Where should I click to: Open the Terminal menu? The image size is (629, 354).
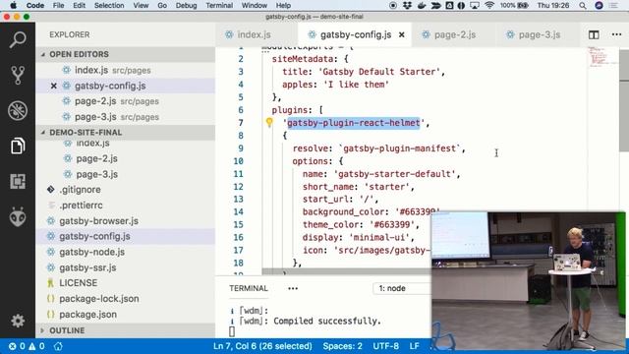pos(219,5)
